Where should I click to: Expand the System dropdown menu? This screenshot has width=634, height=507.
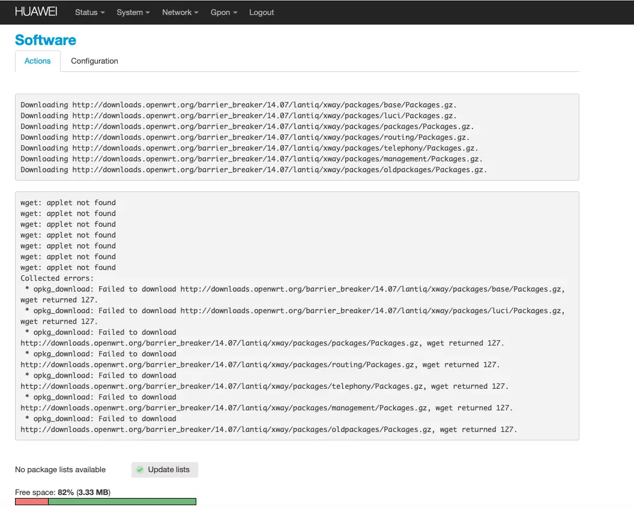(x=133, y=13)
